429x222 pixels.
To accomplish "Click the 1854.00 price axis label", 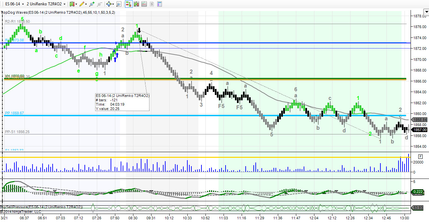I will click(420, 146).
